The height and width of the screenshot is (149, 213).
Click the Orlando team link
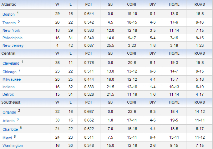pos(9,112)
